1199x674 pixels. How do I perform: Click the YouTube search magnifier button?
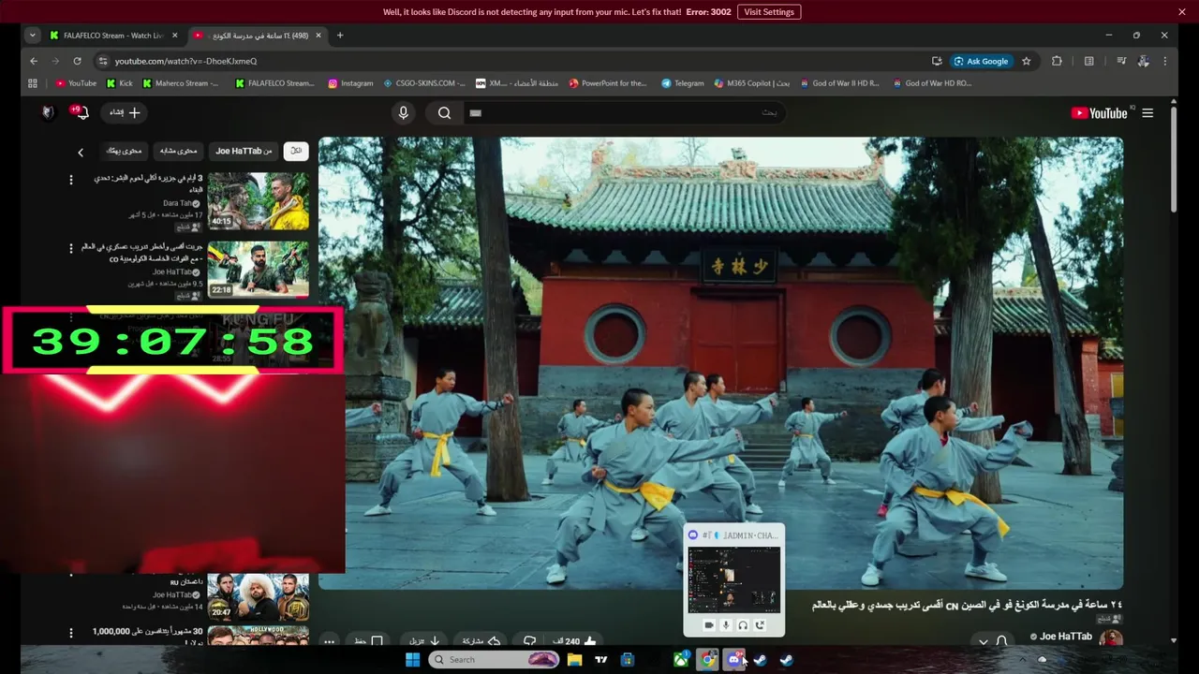tap(444, 113)
